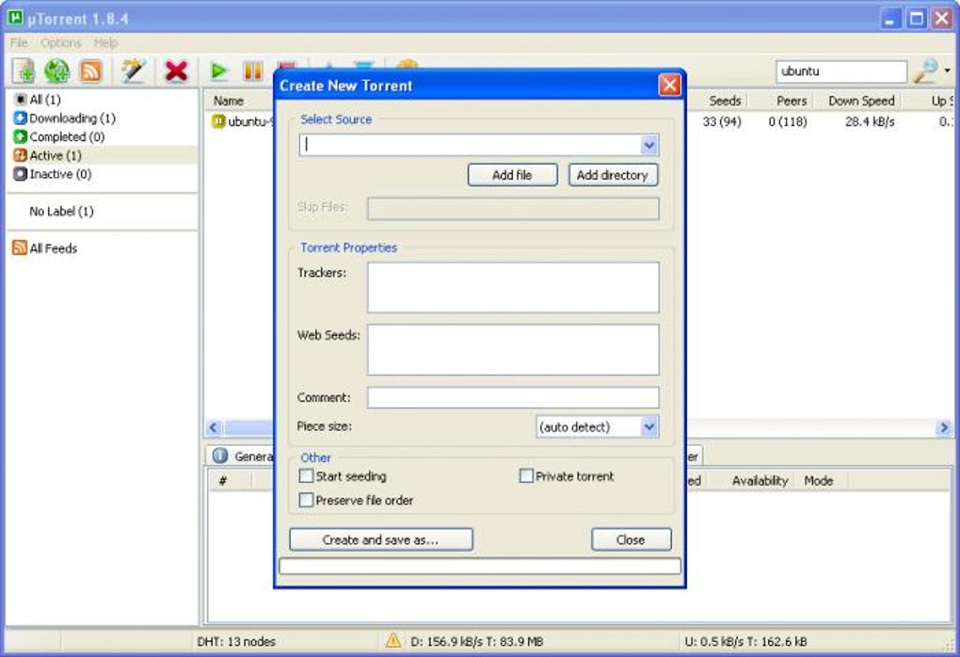960x657 pixels.
Task: Click the yellow warning icon in status bar
Action: [x=393, y=640]
